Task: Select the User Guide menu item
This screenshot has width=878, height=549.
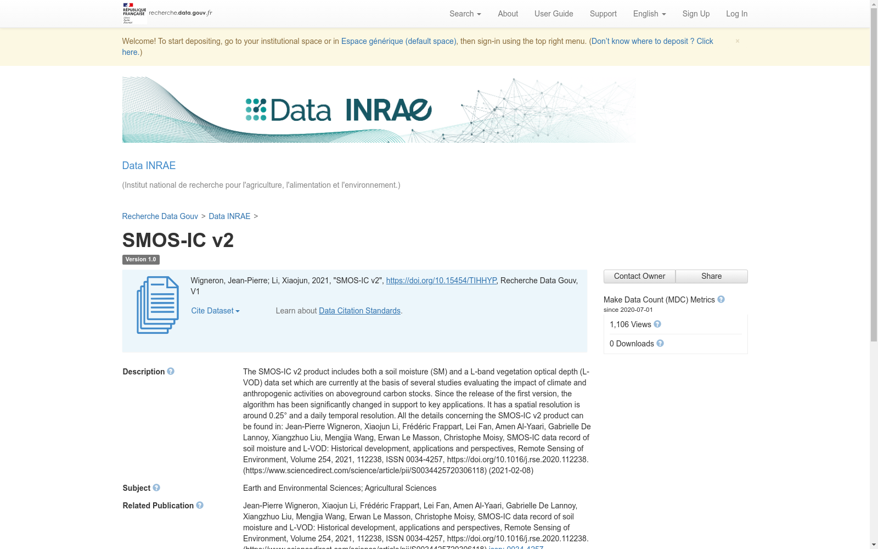Action: 554,14
